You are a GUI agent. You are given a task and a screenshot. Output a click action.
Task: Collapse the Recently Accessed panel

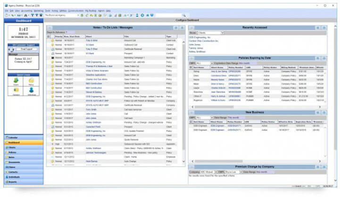coord(192,28)
